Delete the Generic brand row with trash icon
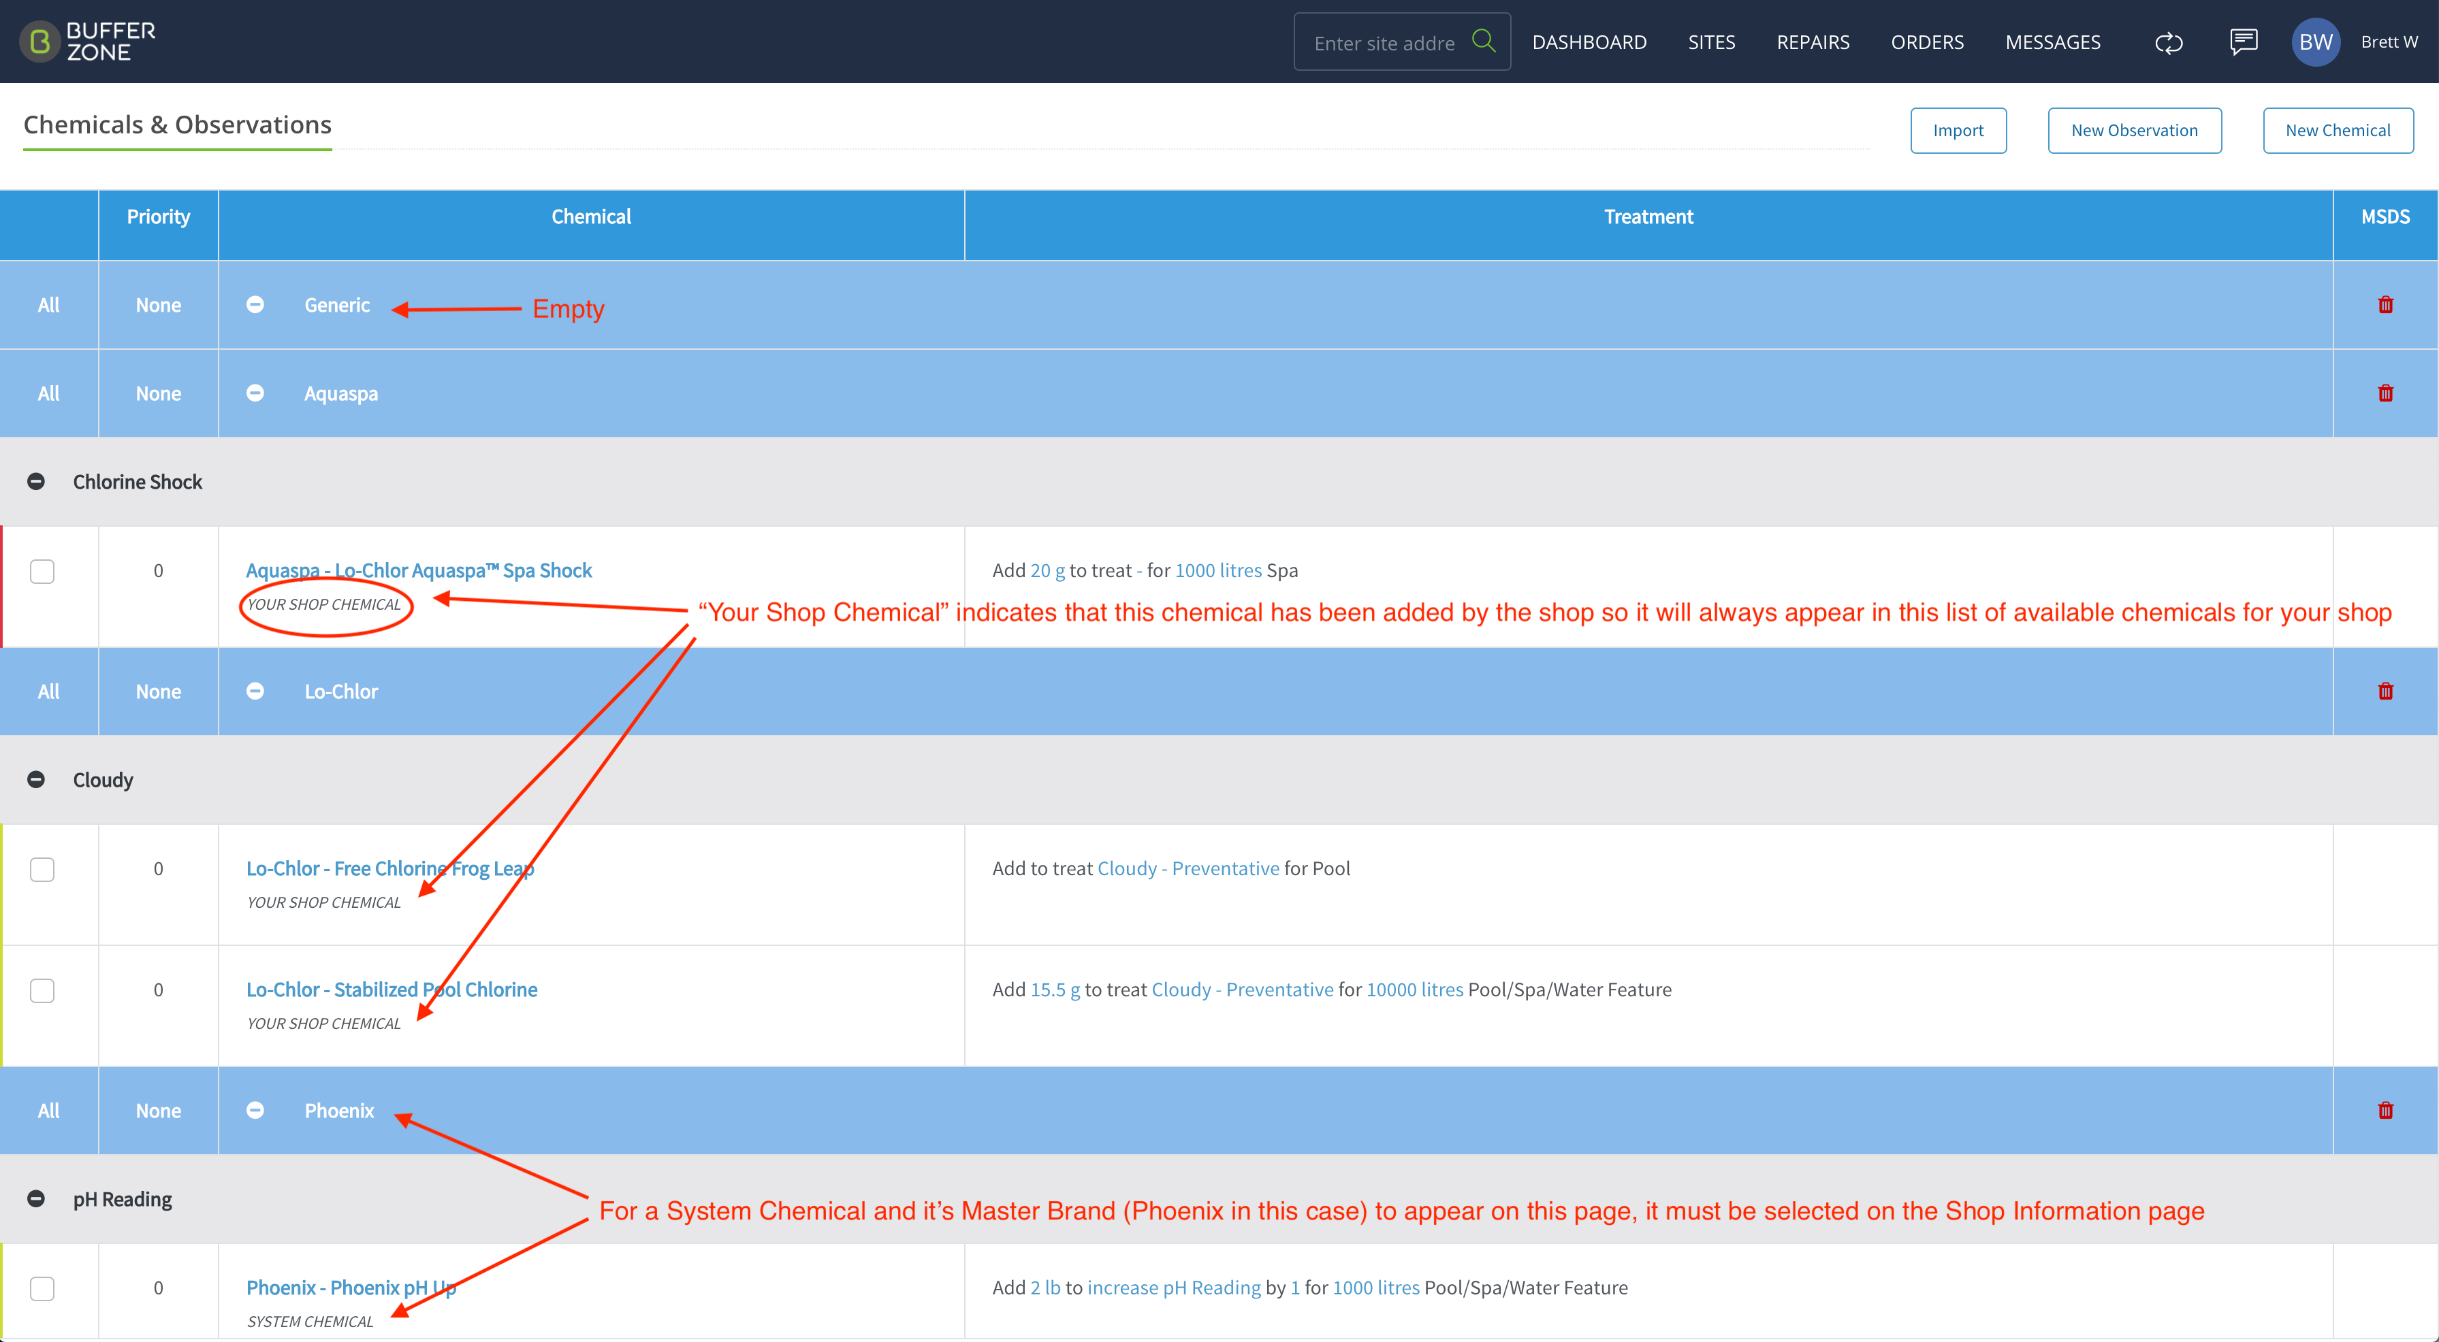The image size is (2439, 1342). pos(2385,305)
